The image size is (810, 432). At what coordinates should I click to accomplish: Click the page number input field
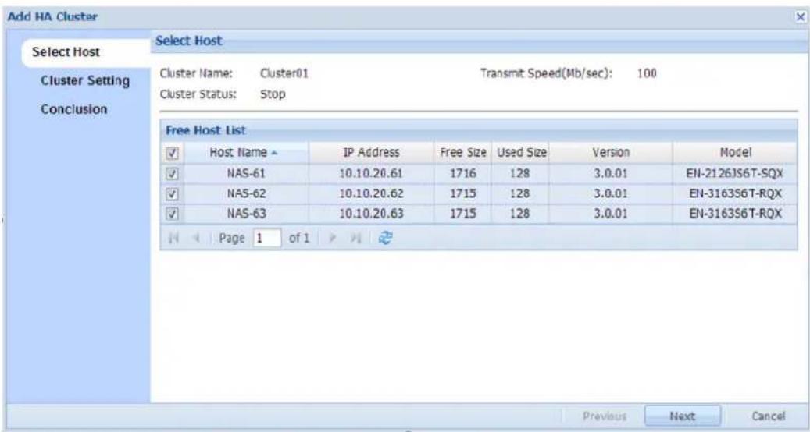point(267,238)
